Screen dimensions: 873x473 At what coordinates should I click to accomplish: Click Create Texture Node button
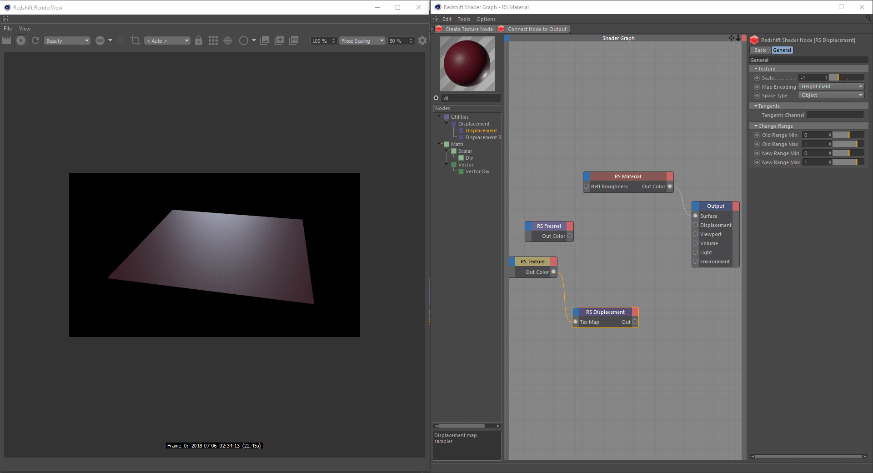point(464,29)
